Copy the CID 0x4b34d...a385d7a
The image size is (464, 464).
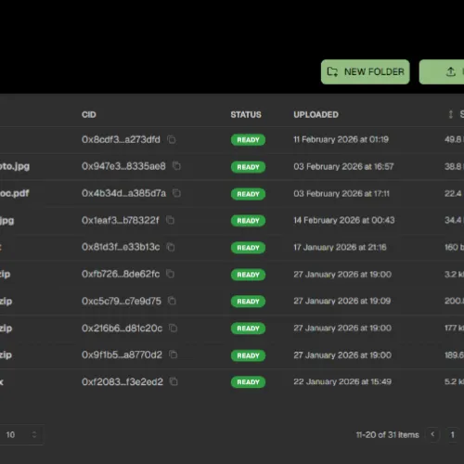(176, 193)
